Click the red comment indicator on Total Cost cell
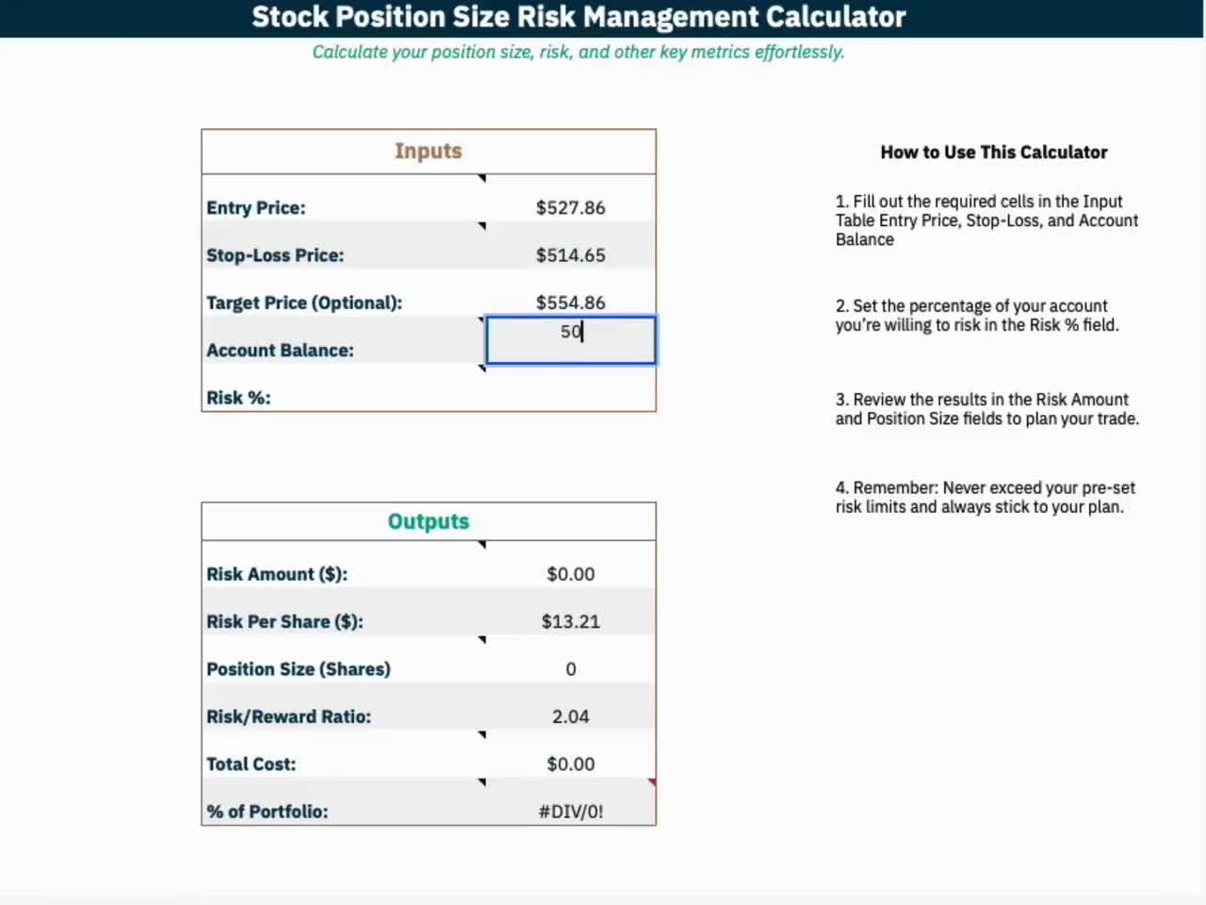This screenshot has height=905, width=1206. (651, 782)
